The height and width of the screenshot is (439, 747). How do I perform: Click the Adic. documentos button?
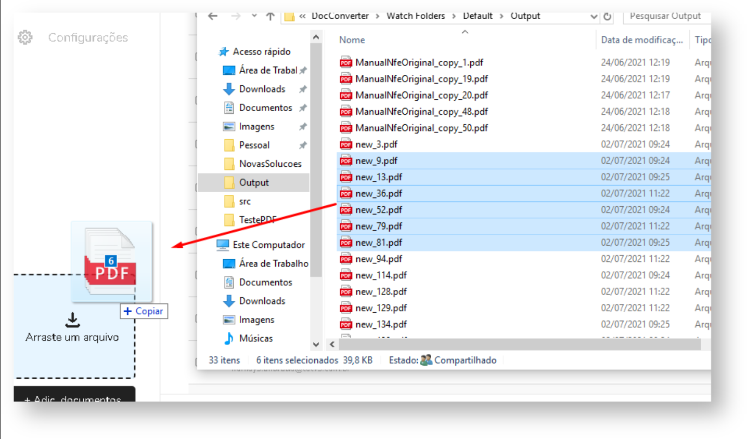click(74, 394)
